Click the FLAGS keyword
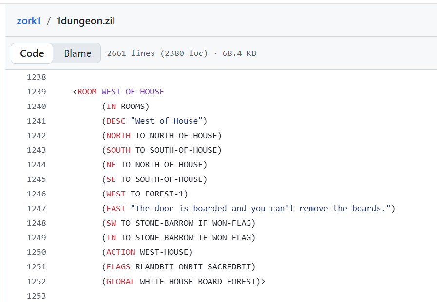Image resolution: width=437 pixels, height=302 pixels. (x=118, y=267)
